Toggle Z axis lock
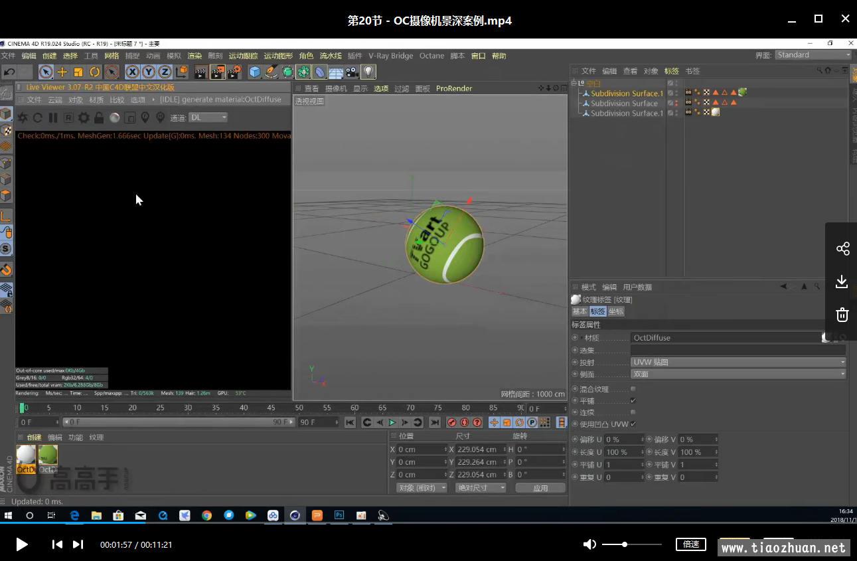857x561 pixels. click(x=165, y=72)
